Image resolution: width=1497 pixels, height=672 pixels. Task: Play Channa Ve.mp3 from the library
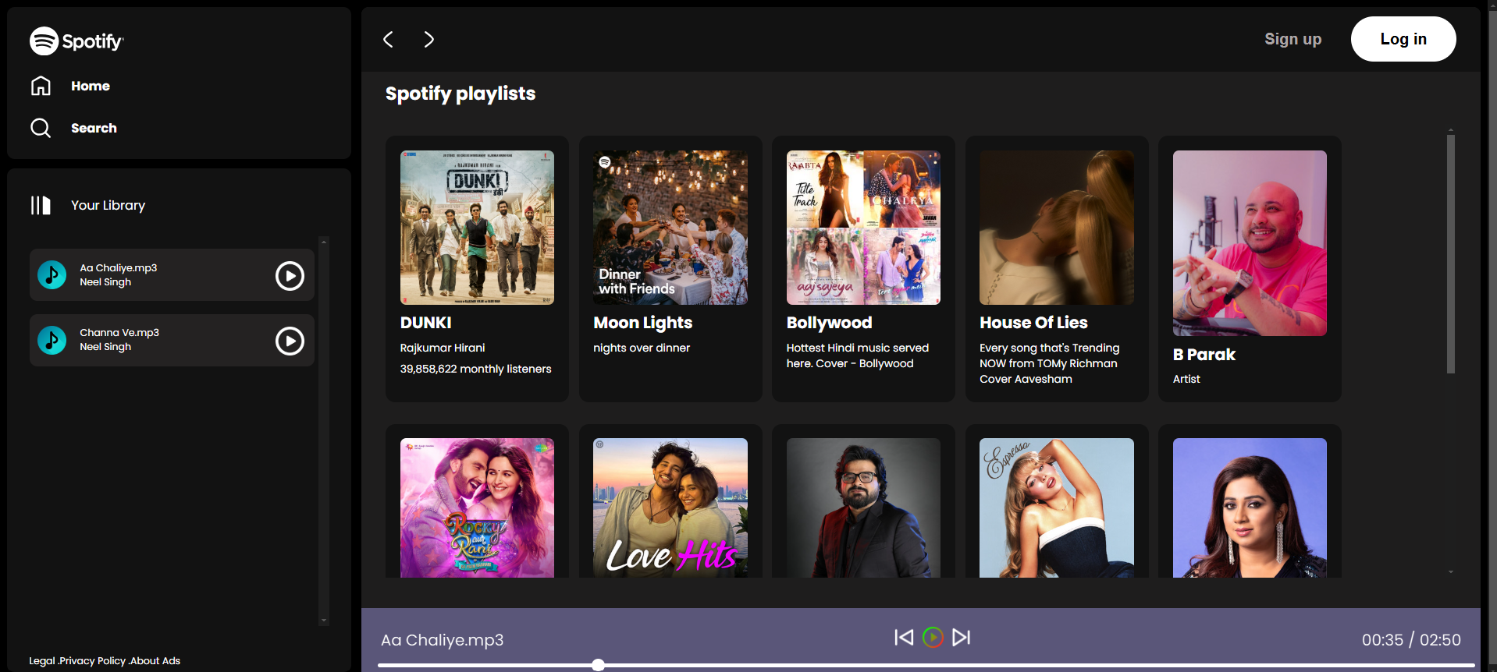click(x=290, y=341)
